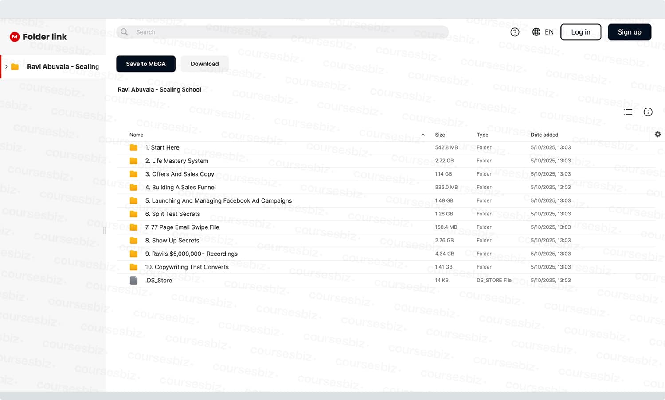665x400 pixels.
Task: Click the search magnifier icon
Action: [125, 32]
